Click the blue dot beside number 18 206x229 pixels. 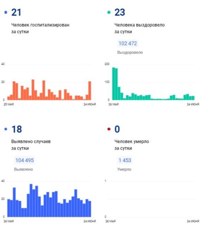pyautogui.click(x=6, y=129)
